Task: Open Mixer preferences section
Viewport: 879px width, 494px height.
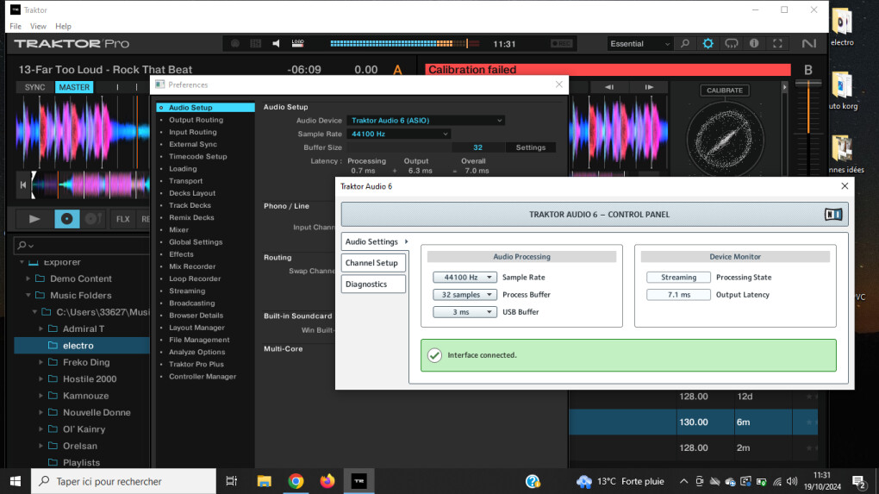Action: click(x=179, y=230)
